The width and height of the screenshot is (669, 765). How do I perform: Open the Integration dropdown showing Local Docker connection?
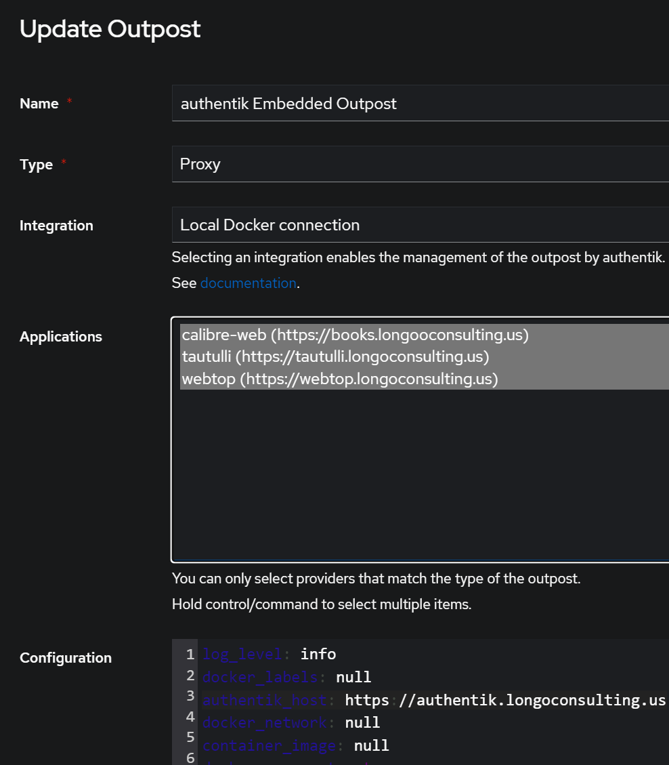point(420,224)
